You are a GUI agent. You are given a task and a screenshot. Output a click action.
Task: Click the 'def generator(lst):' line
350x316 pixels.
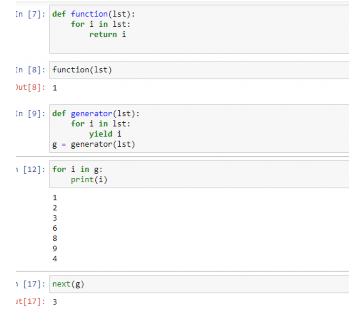pyautogui.click(x=96, y=114)
